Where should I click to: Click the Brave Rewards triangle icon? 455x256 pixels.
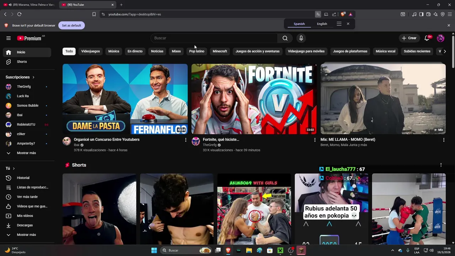coord(350,14)
